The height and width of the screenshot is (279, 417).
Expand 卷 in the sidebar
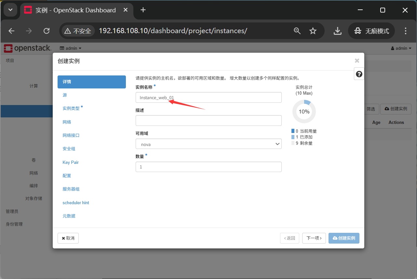click(34, 160)
